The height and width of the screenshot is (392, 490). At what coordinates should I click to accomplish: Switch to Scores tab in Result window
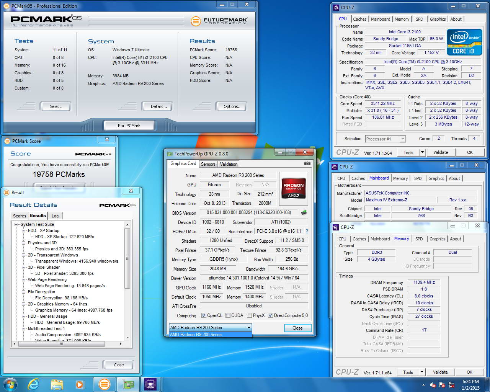pos(20,216)
